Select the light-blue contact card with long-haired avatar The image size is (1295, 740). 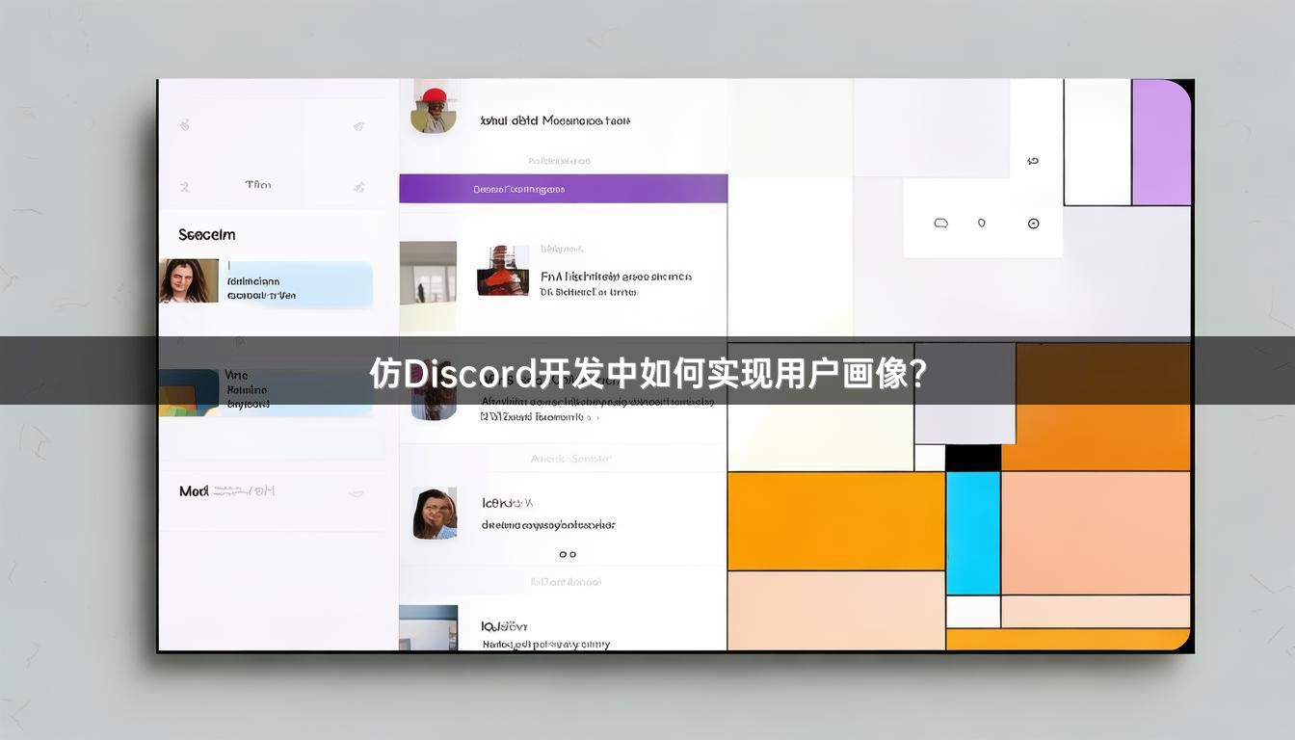(x=295, y=285)
